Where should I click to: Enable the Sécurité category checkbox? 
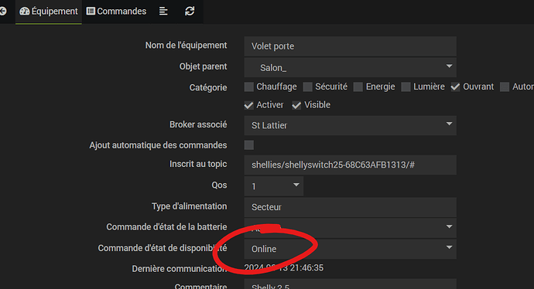tap(308, 87)
